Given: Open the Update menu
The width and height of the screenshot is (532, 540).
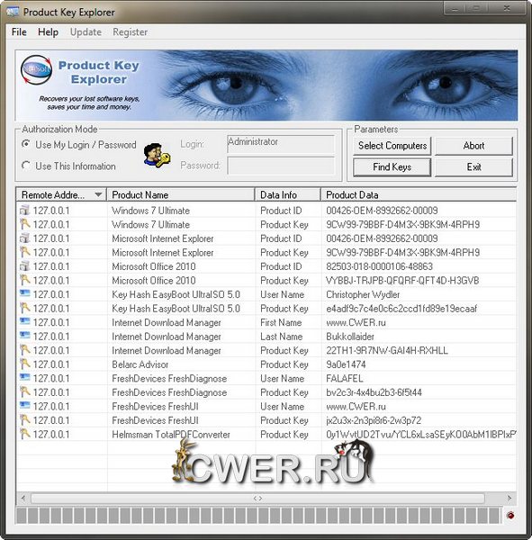Looking at the screenshot, I should coord(86,32).
